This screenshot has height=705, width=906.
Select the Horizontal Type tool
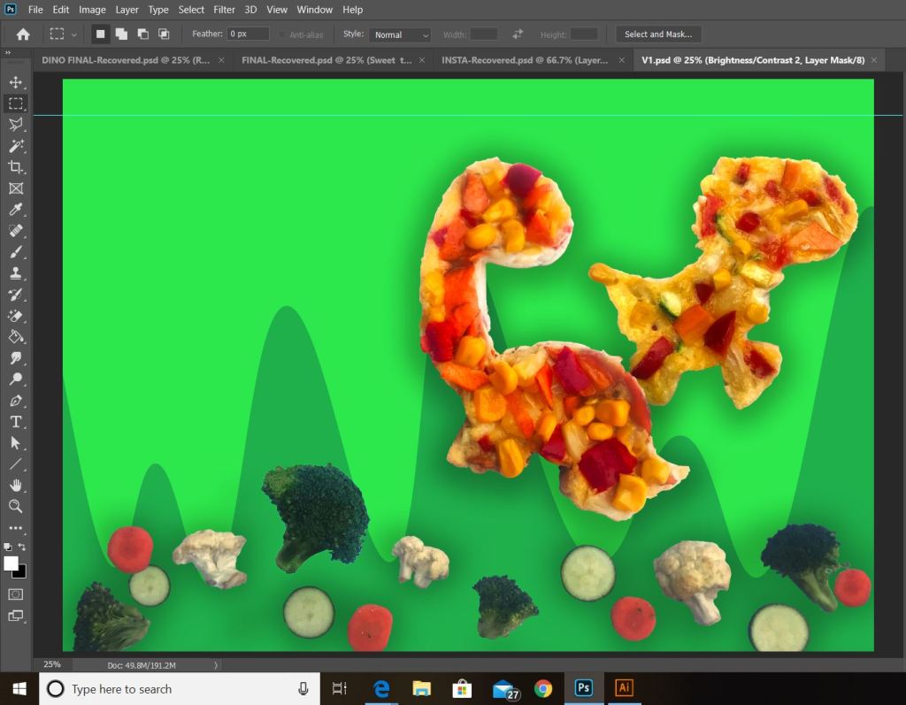15,422
